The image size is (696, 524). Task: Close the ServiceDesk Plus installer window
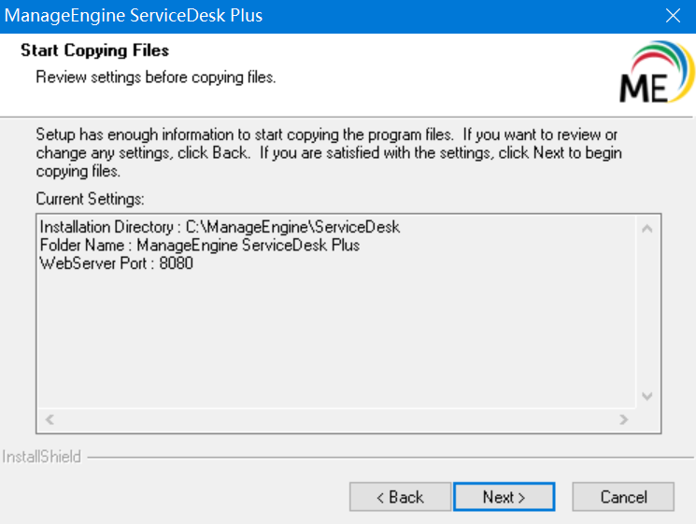[672, 16]
